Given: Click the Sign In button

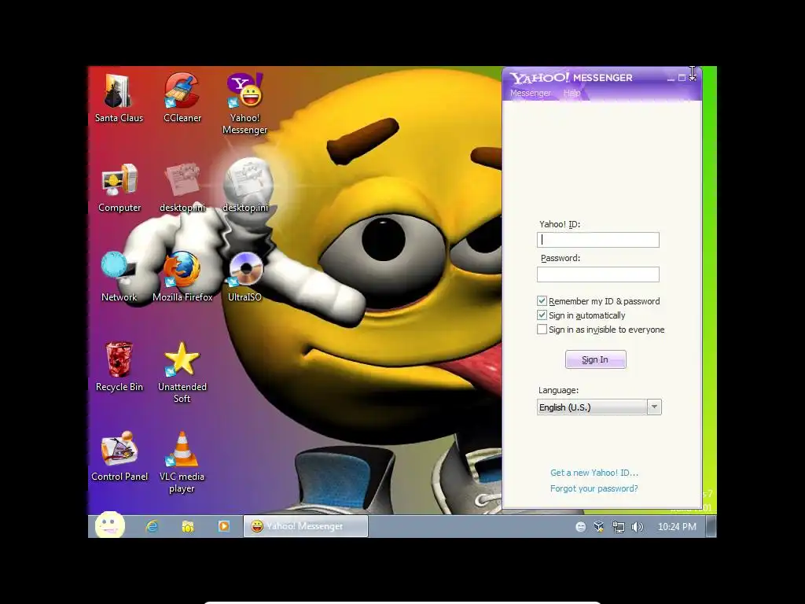Looking at the screenshot, I should point(596,359).
